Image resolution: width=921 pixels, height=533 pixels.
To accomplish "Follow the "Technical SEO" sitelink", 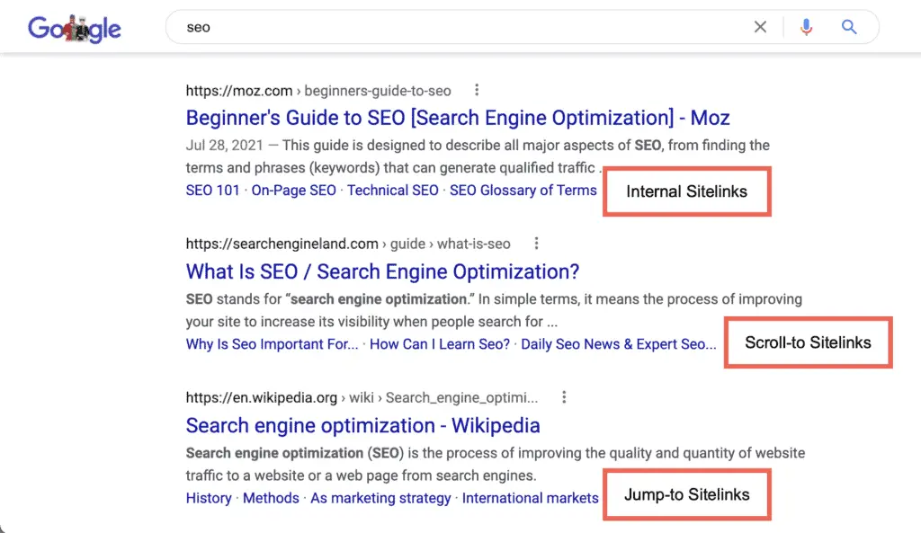I will (393, 191).
